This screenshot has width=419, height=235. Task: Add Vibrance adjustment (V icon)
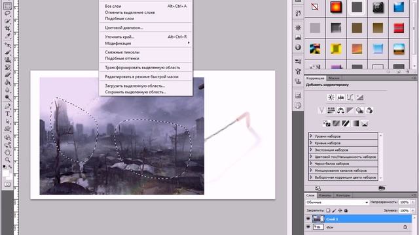(321, 110)
